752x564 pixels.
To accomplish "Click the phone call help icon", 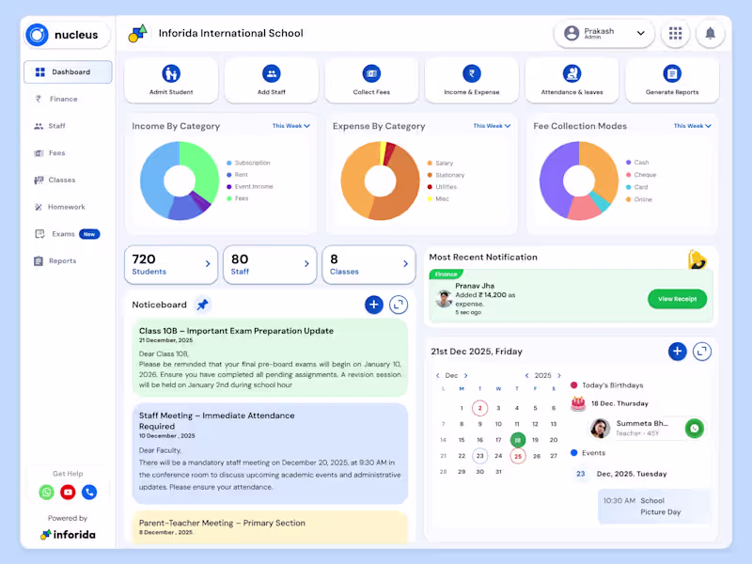I will 89,492.
